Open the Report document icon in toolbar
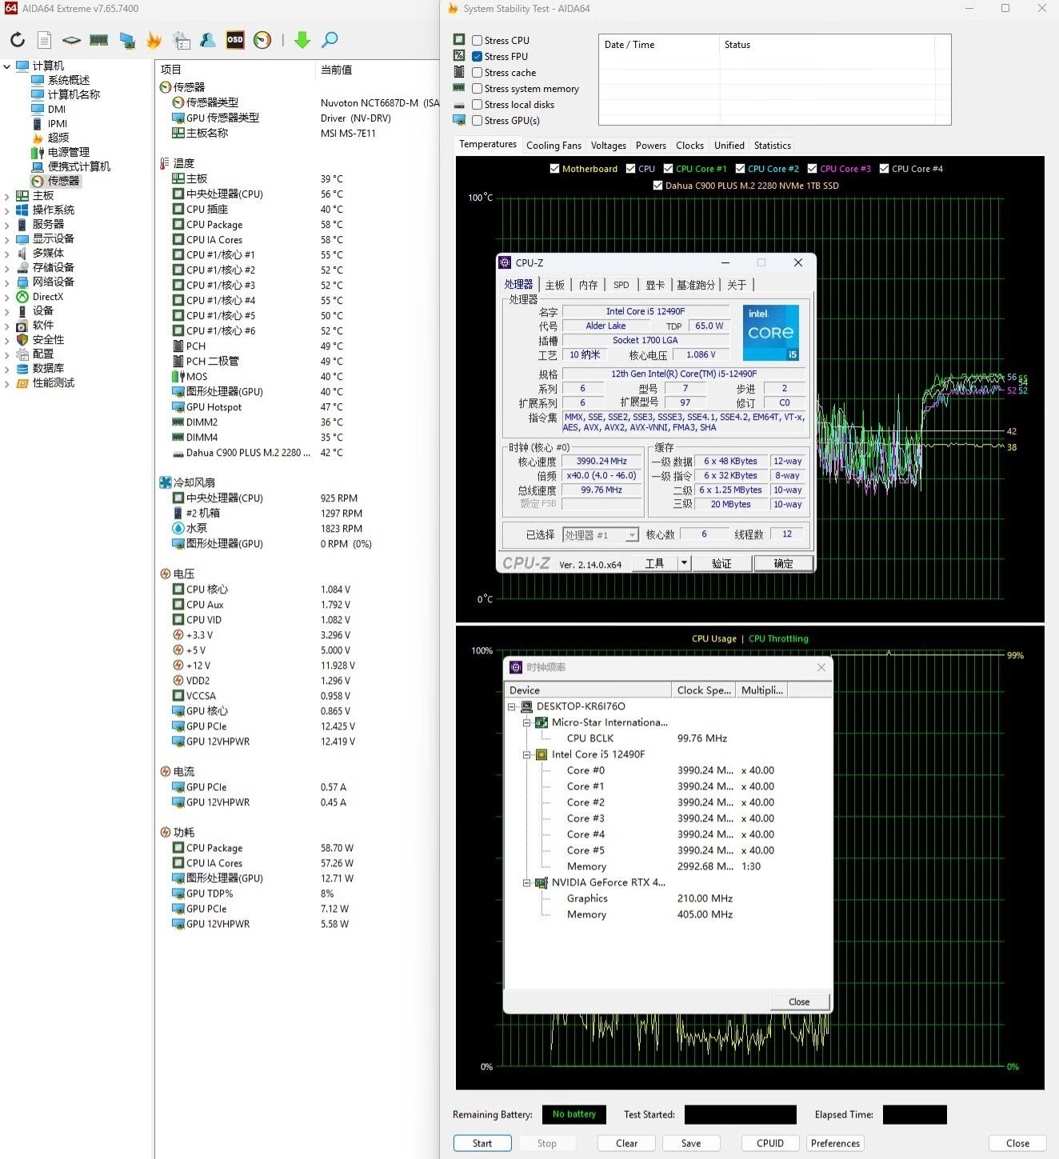The image size is (1059, 1159). click(x=45, y=40)
